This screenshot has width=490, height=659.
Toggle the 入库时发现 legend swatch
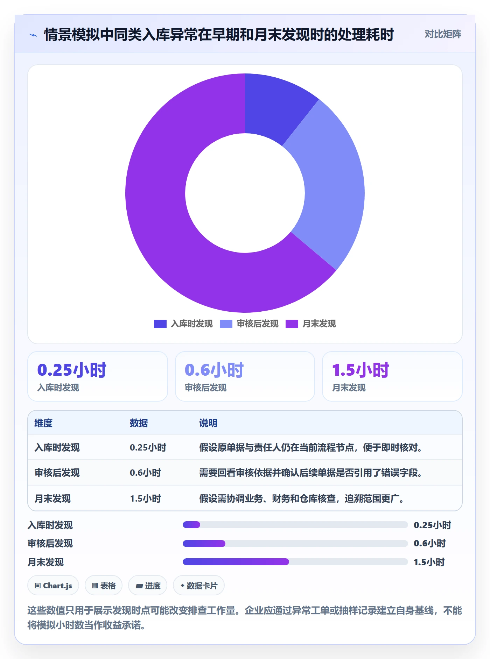click(160, 324)
